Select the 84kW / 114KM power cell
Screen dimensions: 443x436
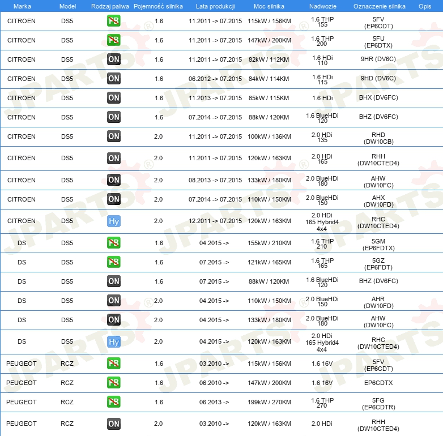click(x=269, y=79)
